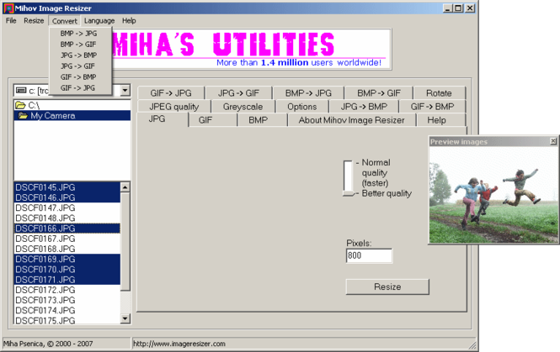Expand the drive selection dropdown arrow
560x352 pixels.
[x=125, y=90]
